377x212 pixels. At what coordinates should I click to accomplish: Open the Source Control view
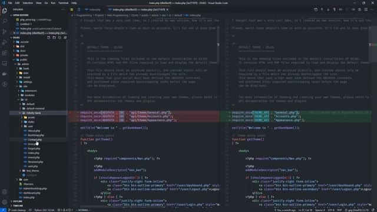pos(4,31)
